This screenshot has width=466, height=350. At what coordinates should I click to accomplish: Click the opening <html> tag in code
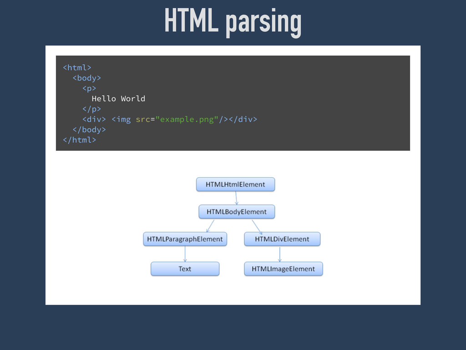coord(77,67)
